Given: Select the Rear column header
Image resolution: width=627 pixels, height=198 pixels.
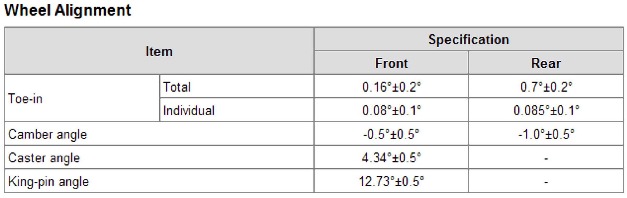Looking at the screenshot, I should (546, 63).
